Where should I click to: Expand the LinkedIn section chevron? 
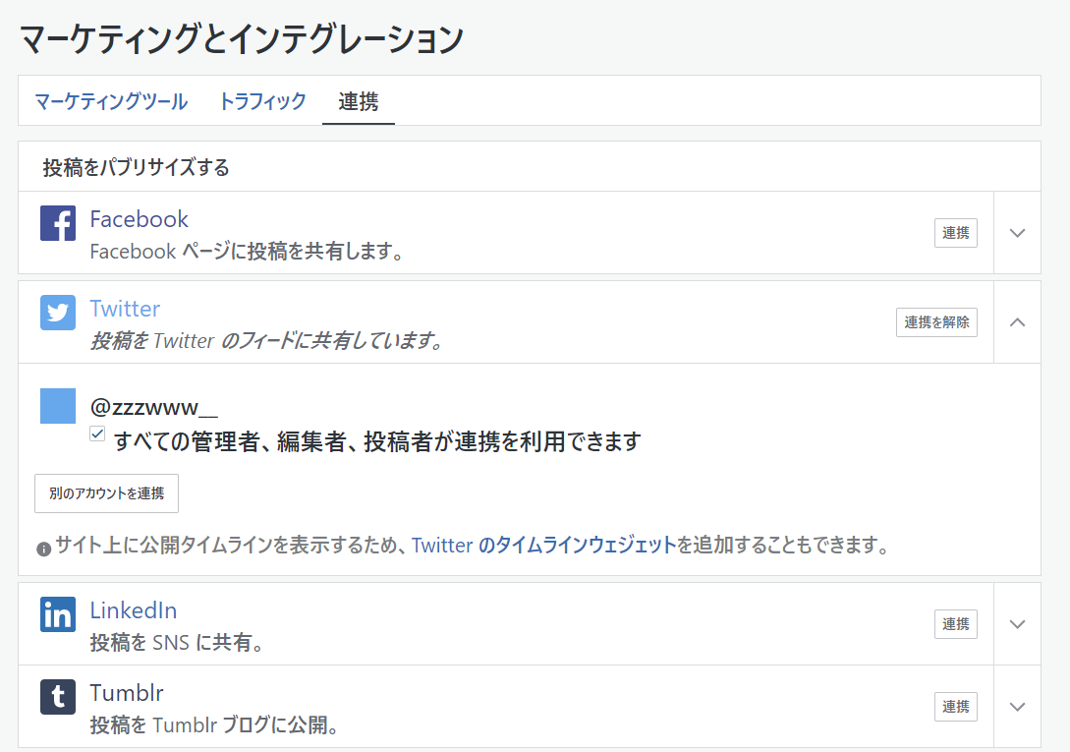tap(1018, 624)
